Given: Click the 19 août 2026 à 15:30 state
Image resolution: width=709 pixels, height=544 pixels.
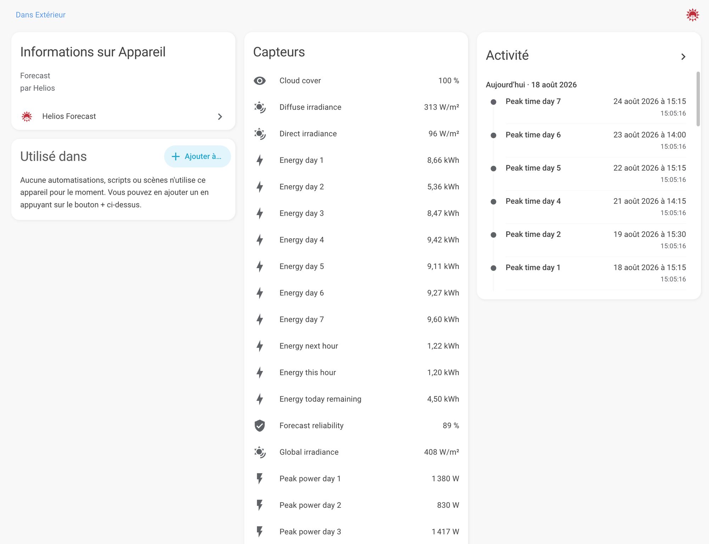Looking at the screenshot, I should coord(649,234).
